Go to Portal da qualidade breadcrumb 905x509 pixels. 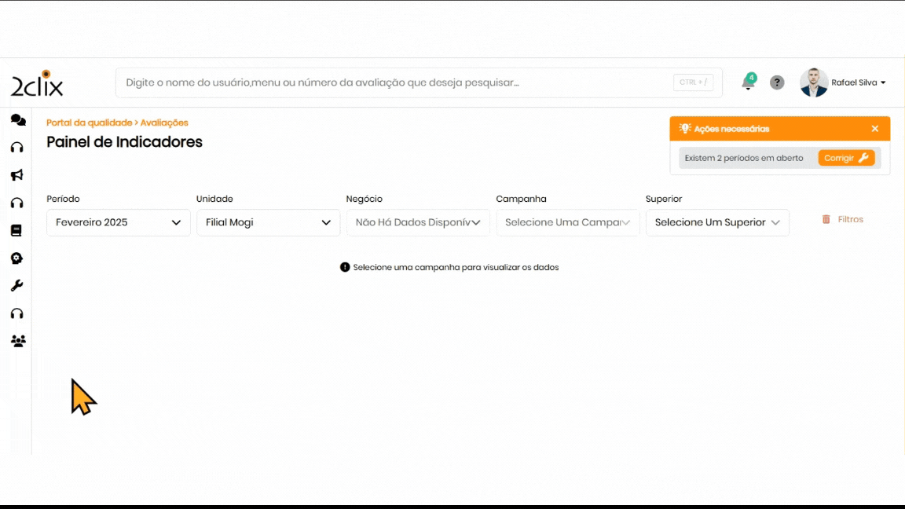[89, 123]
